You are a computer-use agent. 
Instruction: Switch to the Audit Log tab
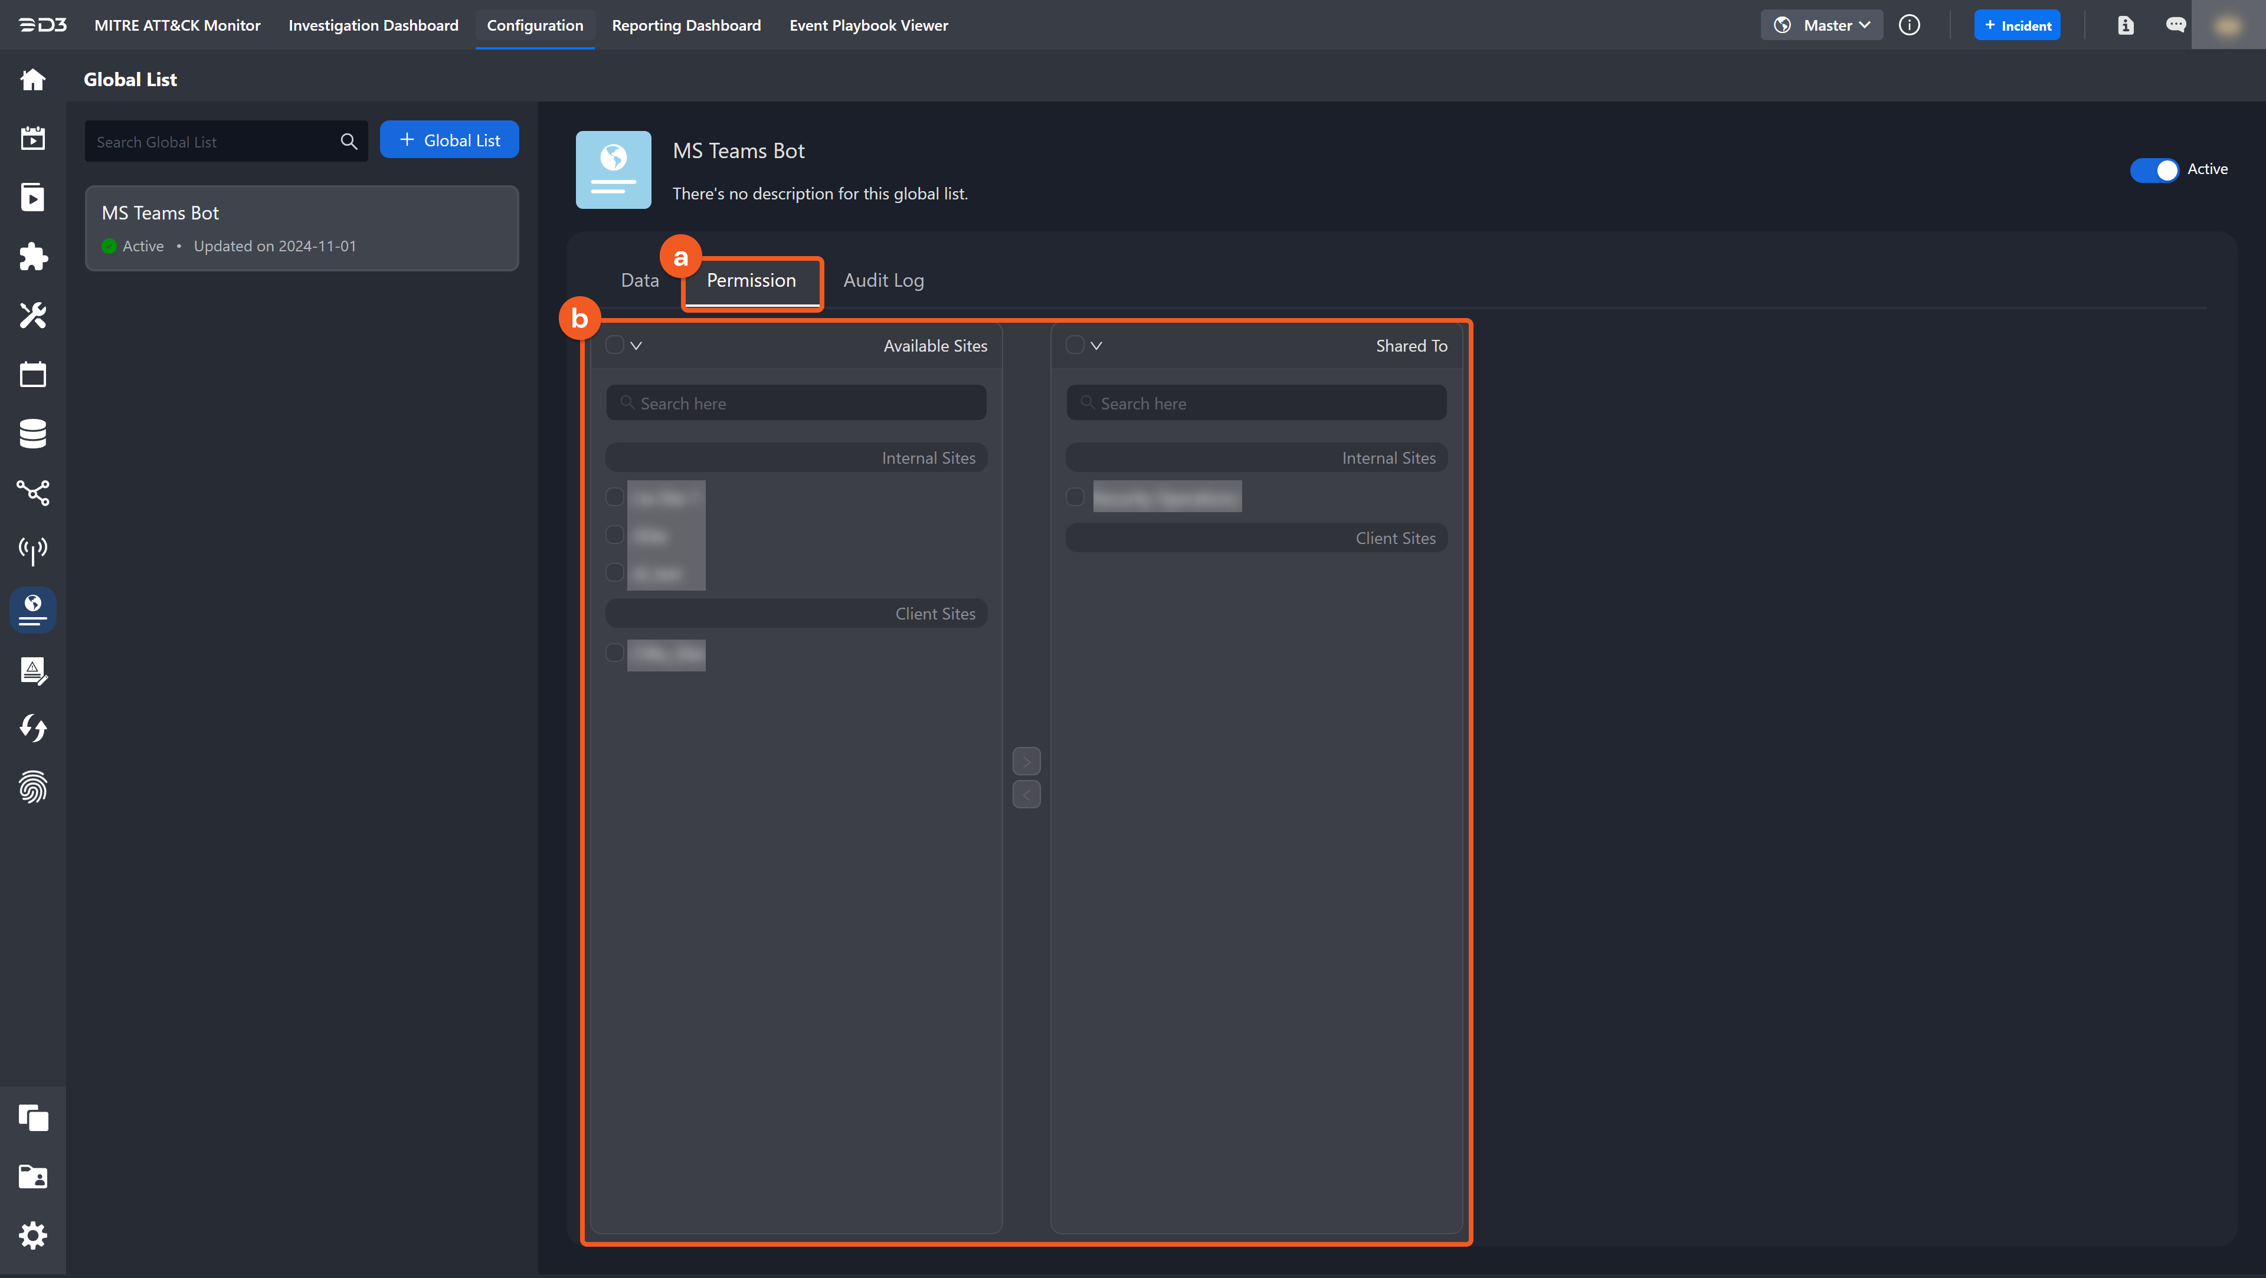coord(883,280)
